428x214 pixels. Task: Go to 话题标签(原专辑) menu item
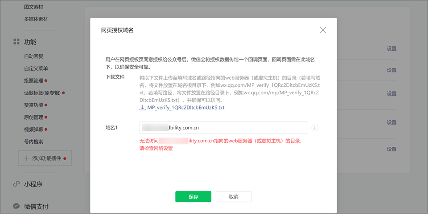point(42,93)
